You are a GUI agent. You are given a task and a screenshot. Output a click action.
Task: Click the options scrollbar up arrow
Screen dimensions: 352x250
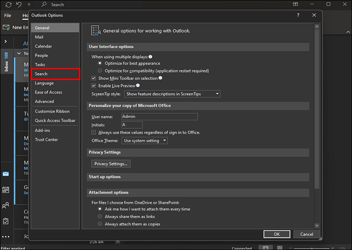coord(317,26)
